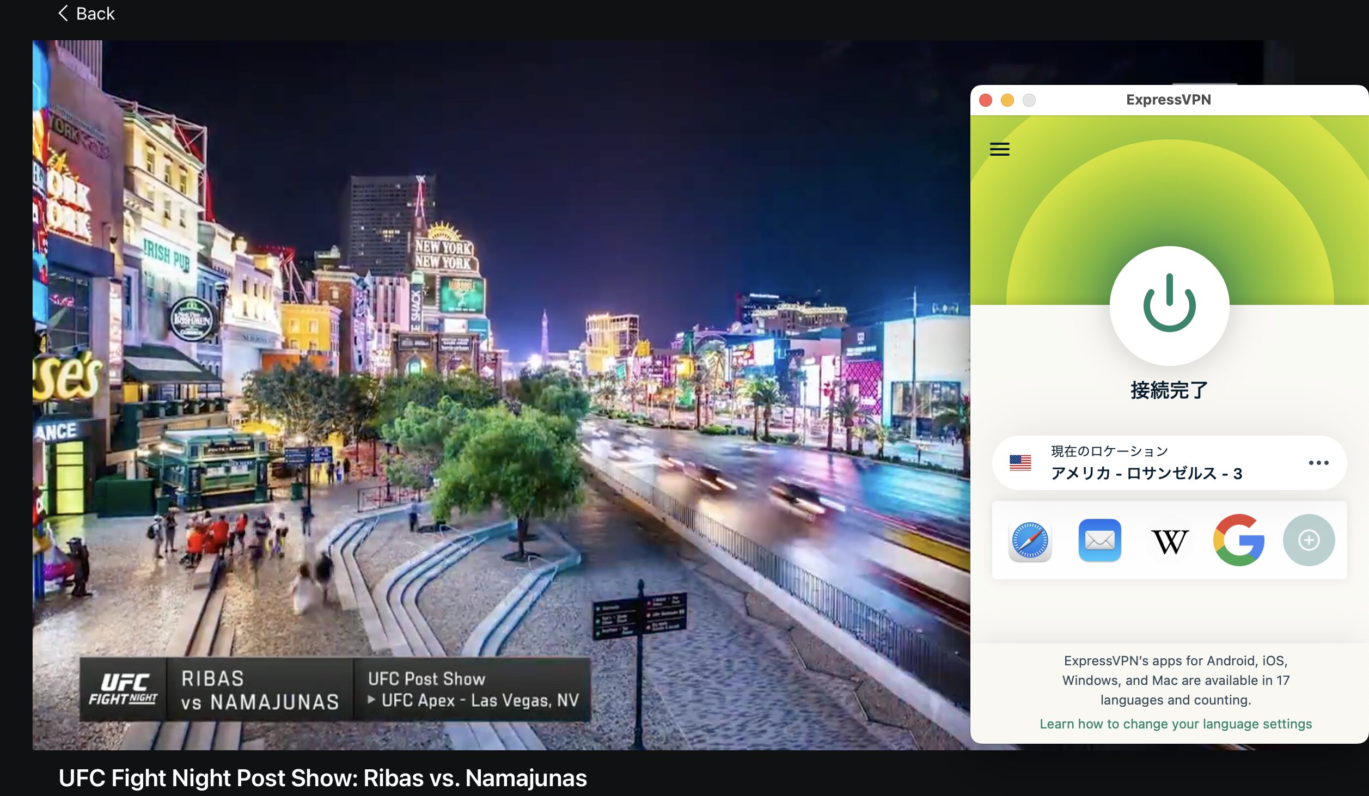Add a new shortcut with plus icon
This screenshot has height=796, width=1369.
[x=1309, y=540]
